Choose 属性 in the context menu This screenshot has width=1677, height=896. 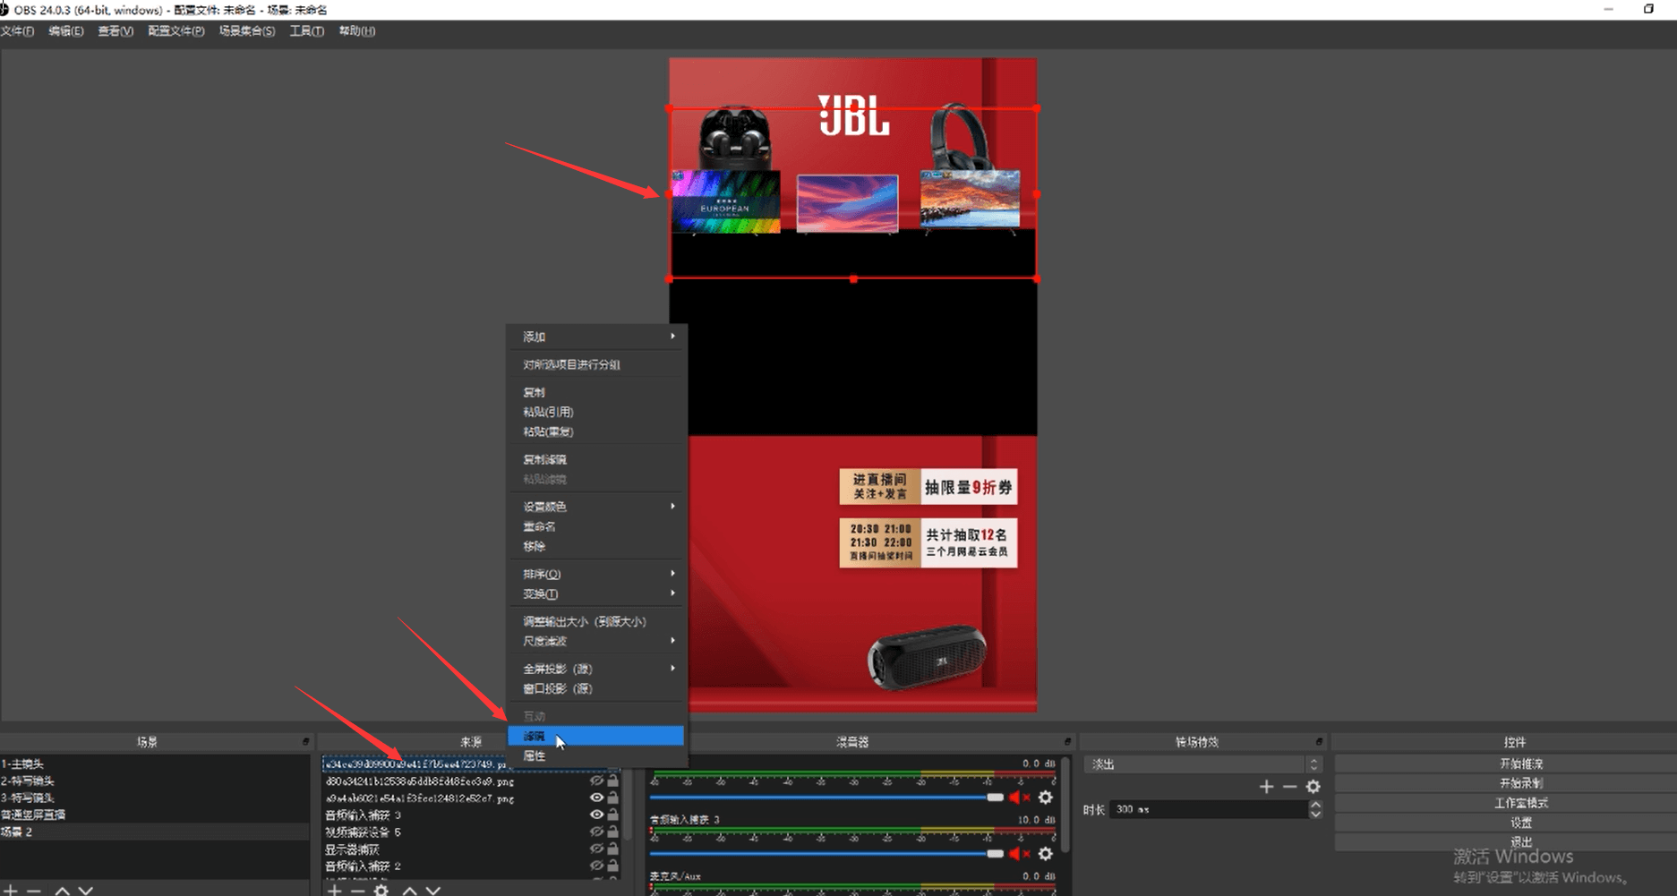tap(596, 755)
